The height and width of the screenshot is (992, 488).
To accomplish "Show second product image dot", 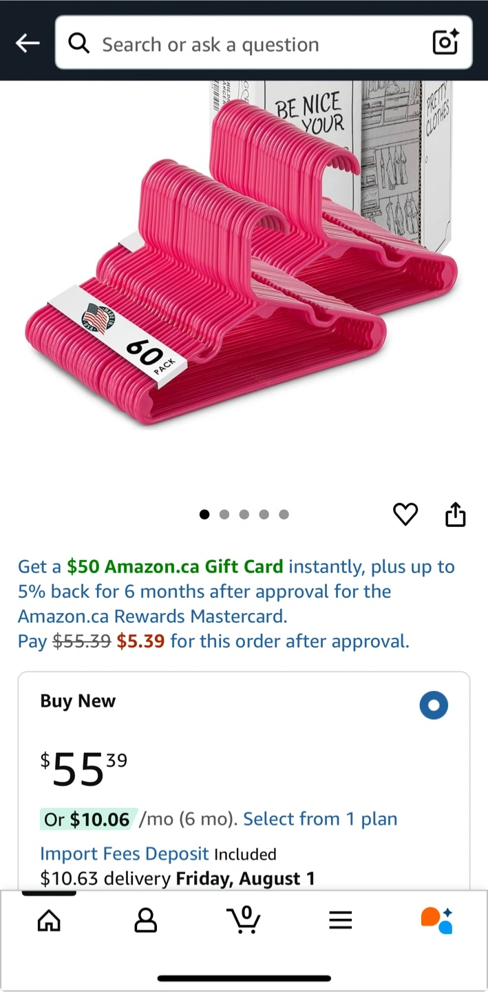I will tap(224, 514).
